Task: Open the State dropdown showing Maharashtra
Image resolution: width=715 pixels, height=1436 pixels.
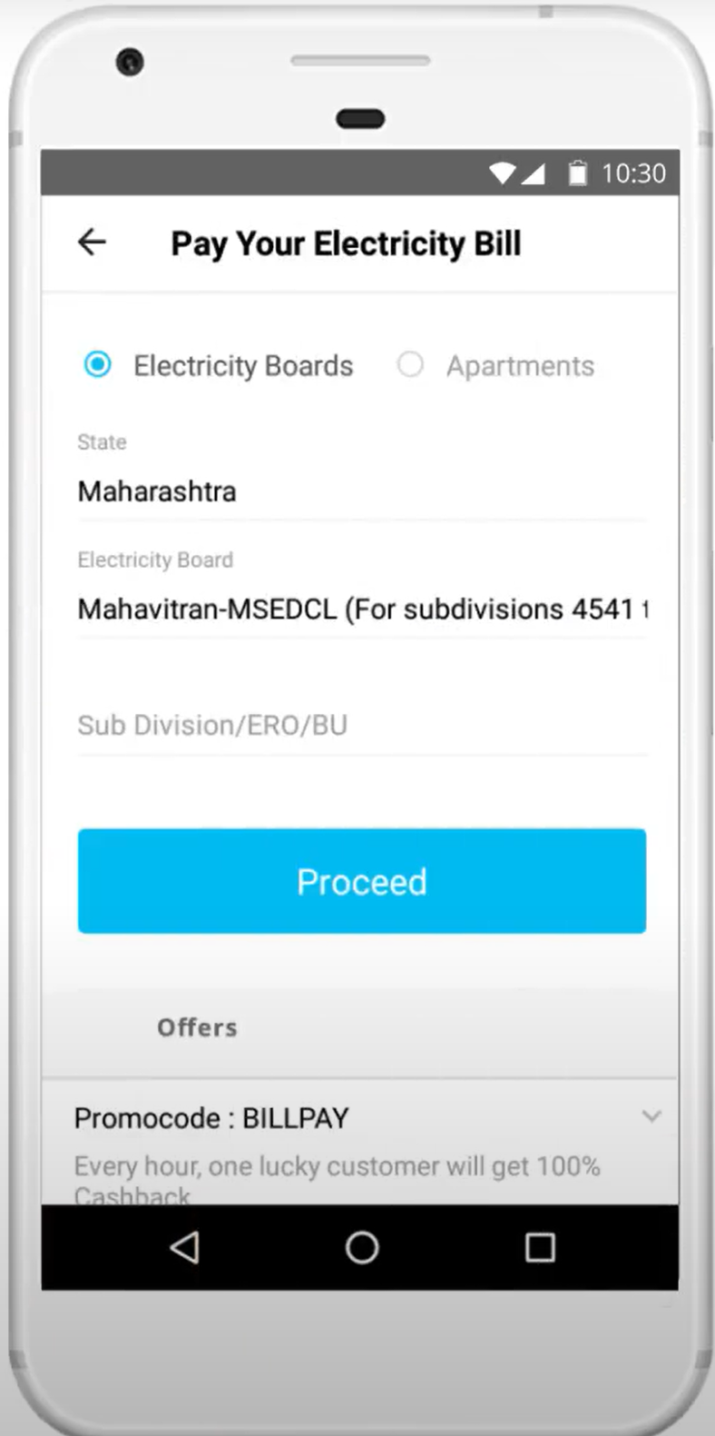Action: pyautogui.click(x=361, y=491)
